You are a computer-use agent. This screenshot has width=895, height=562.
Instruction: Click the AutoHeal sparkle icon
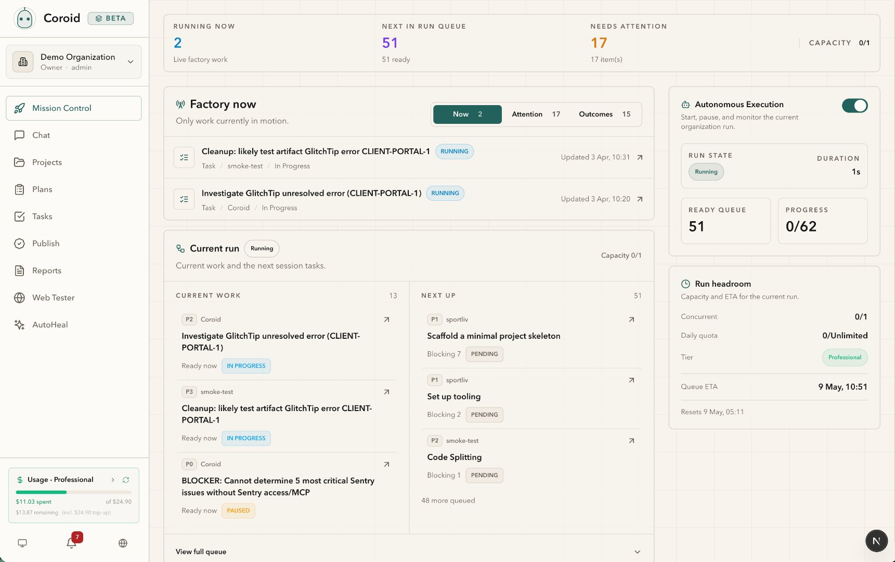(x=19, y=325)
